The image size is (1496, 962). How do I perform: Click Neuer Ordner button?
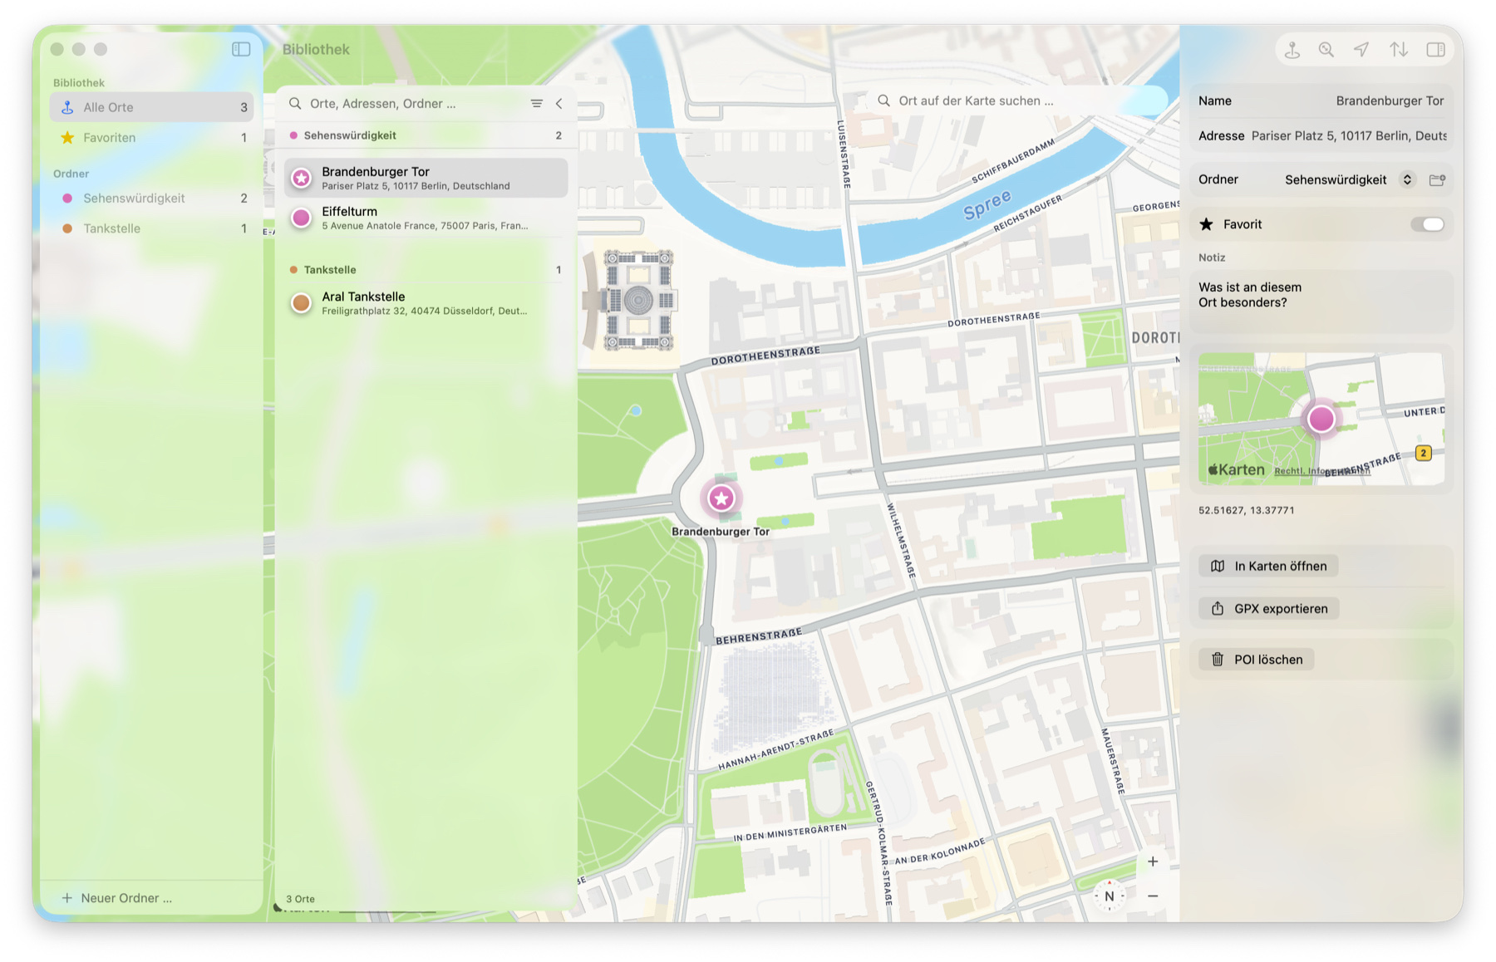coord(117,898)
